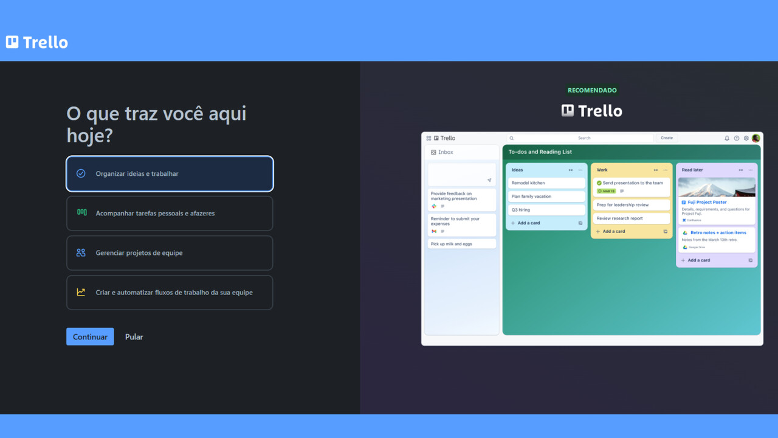Open the help question mark icon

coord(736,138)
